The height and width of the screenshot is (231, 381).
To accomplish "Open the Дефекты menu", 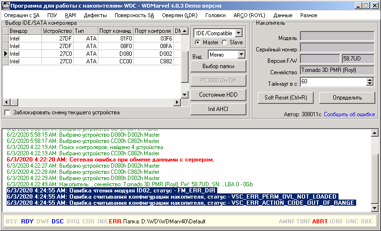I will point(95,15).
